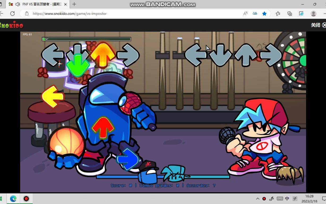Expand the system tray hidden icons chevron

258,199
